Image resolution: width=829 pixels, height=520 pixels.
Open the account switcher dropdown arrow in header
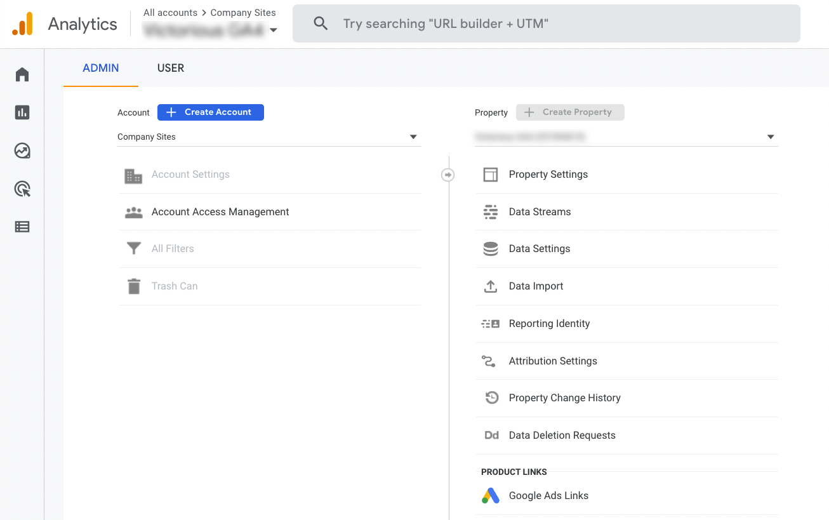tap(274, 30)
